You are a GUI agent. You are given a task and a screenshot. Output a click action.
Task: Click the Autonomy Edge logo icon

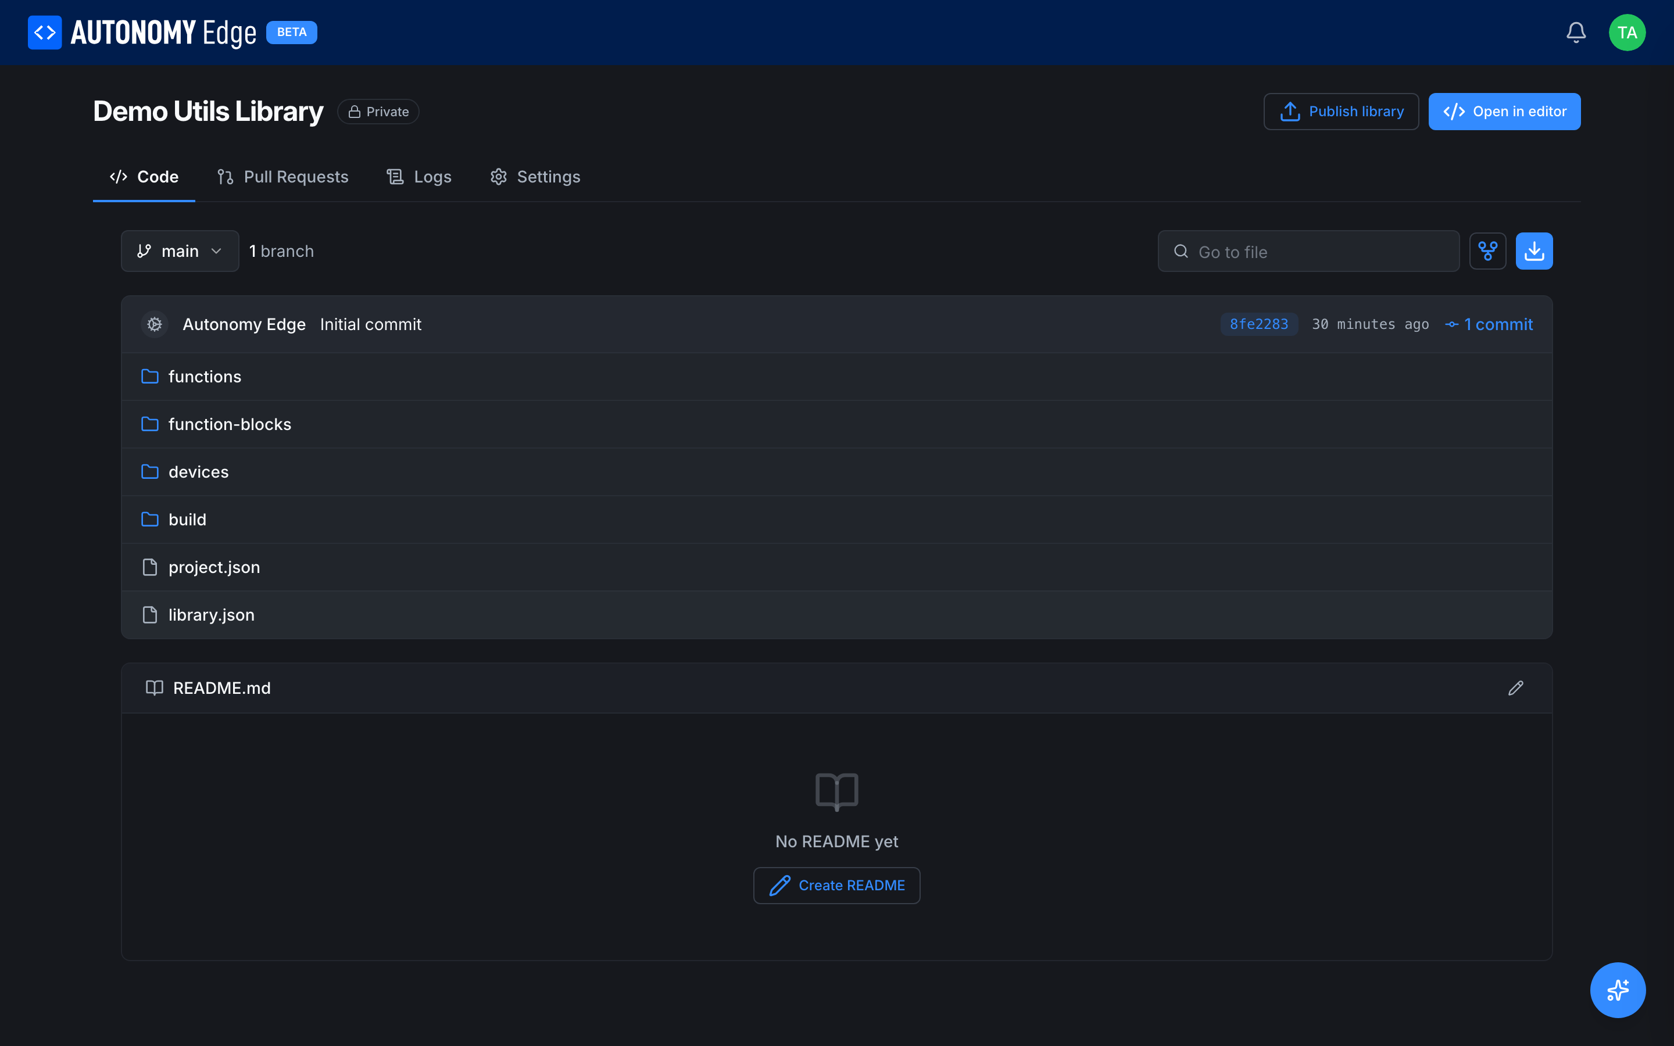click(44, 33)
